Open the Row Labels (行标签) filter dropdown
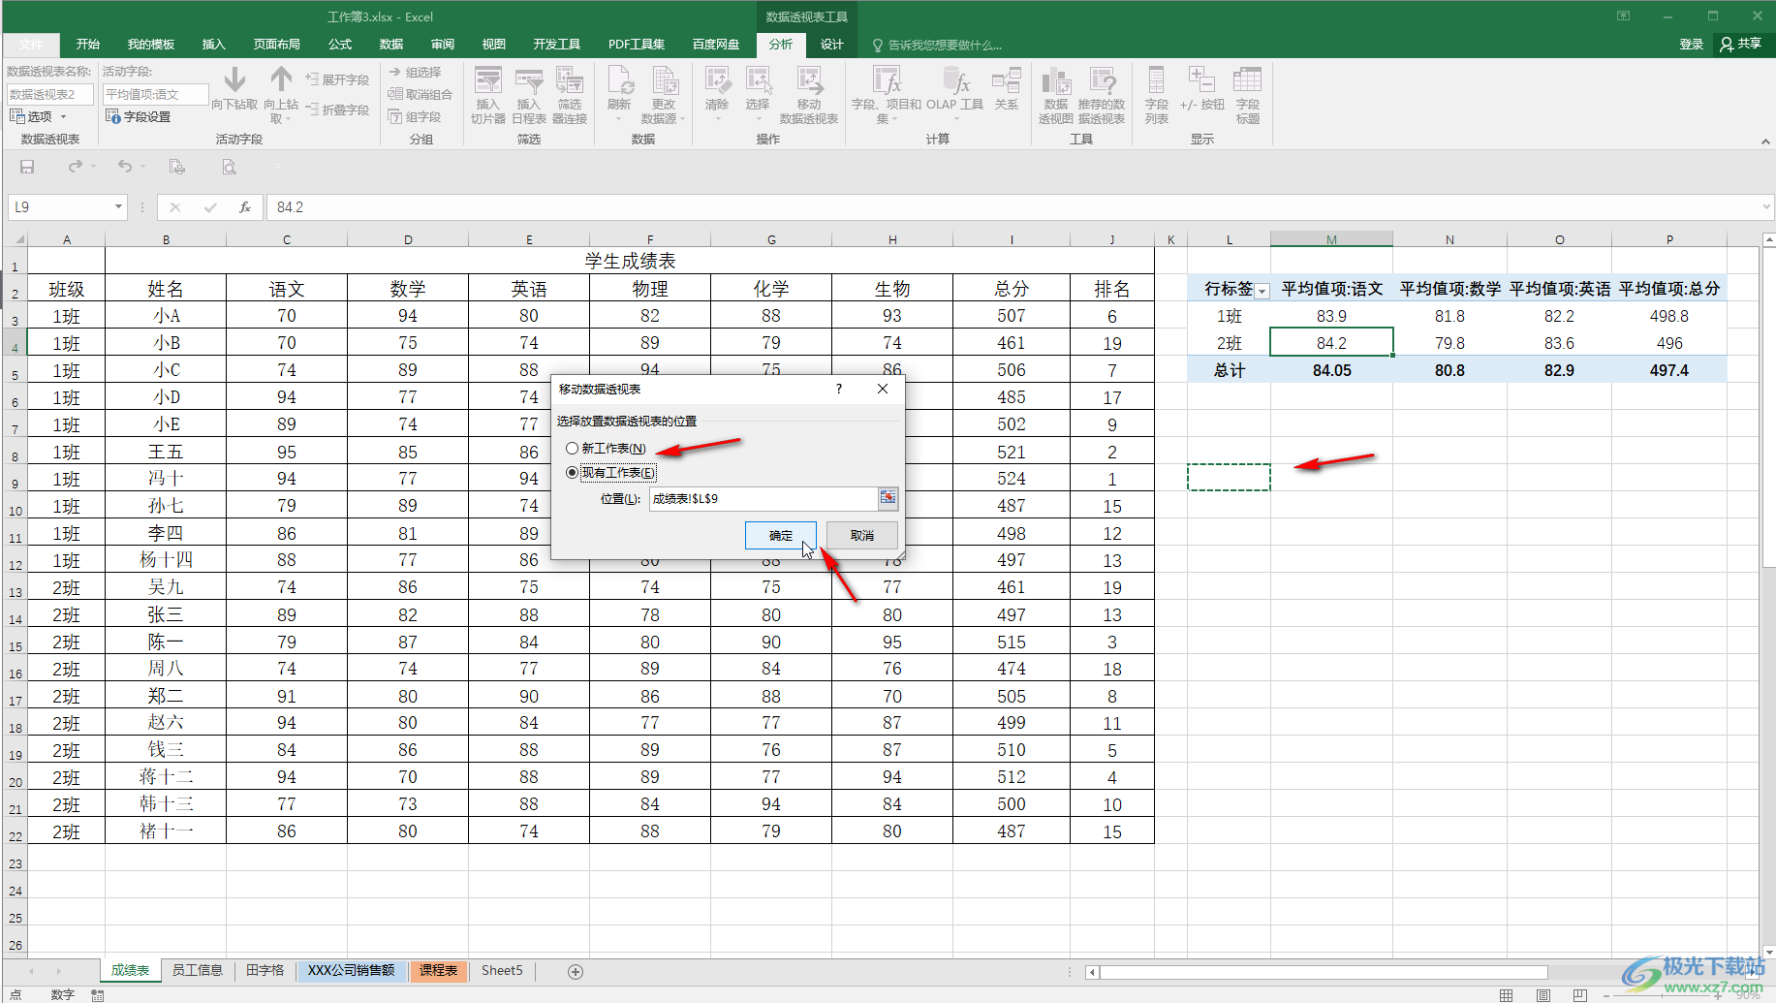This screenshot has height=1003, width=1776. coord(1262,291)
